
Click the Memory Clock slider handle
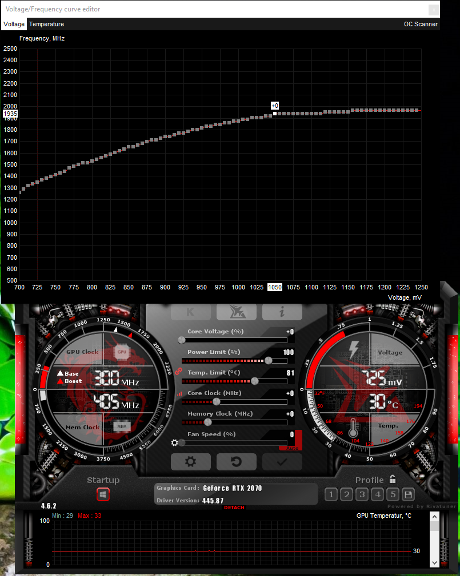[x=208, y=422]
